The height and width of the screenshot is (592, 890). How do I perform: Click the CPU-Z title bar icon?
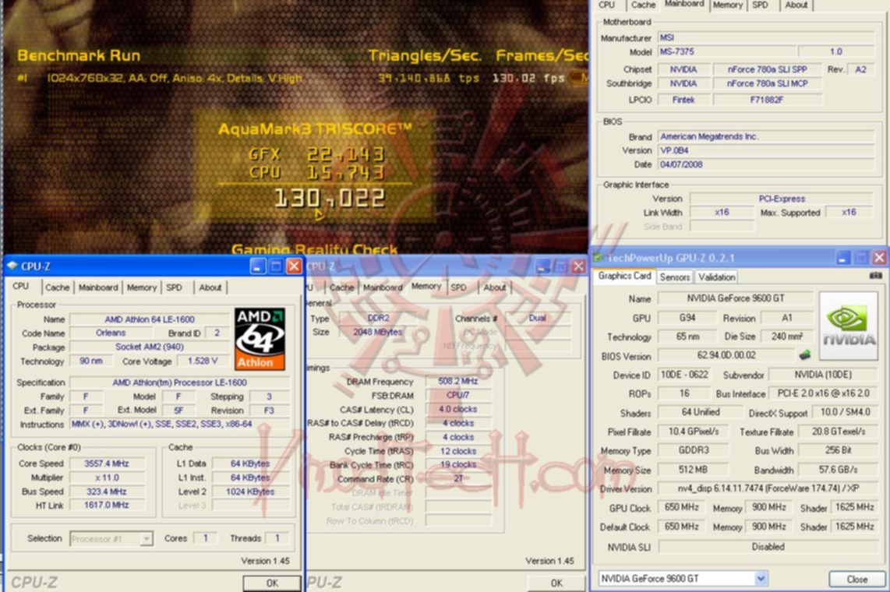tap(12, 266)
